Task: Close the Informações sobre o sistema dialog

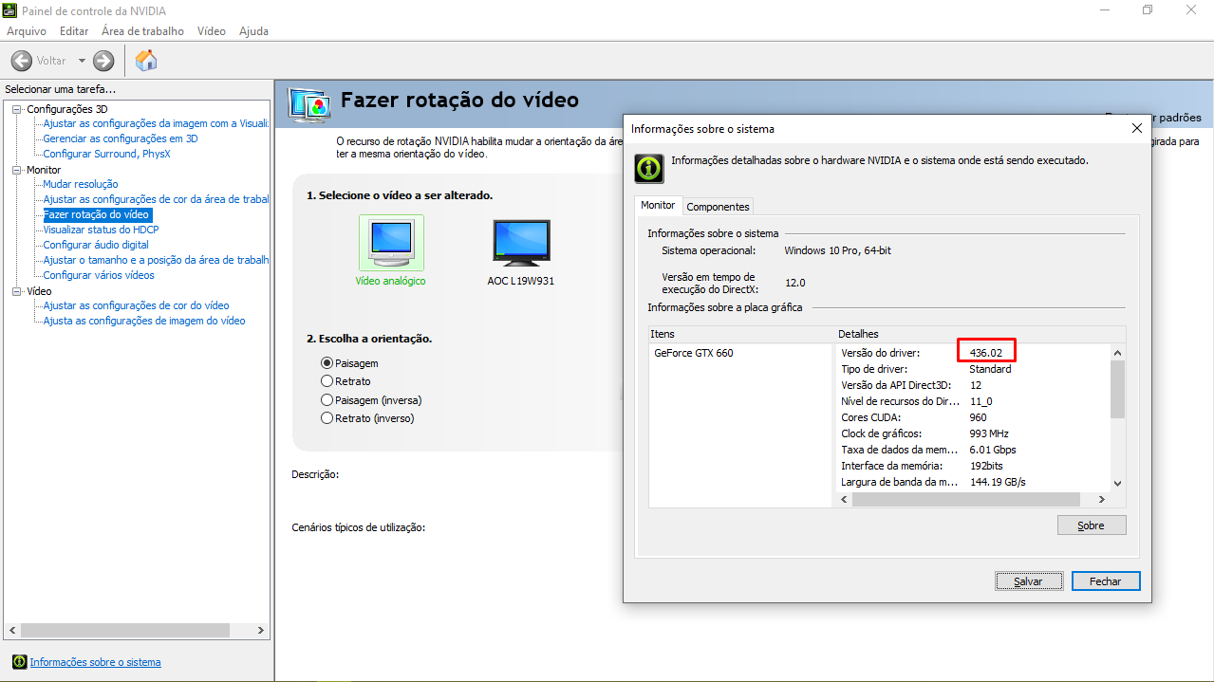Action: 1137,128
